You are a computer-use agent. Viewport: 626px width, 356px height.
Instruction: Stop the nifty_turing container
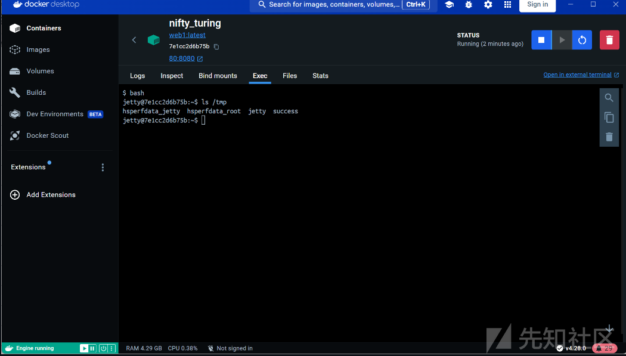[541, 40]
